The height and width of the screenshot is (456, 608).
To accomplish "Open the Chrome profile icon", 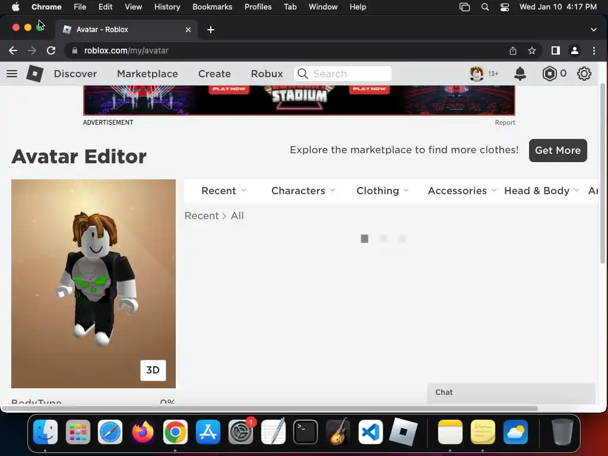I will 575,50.
